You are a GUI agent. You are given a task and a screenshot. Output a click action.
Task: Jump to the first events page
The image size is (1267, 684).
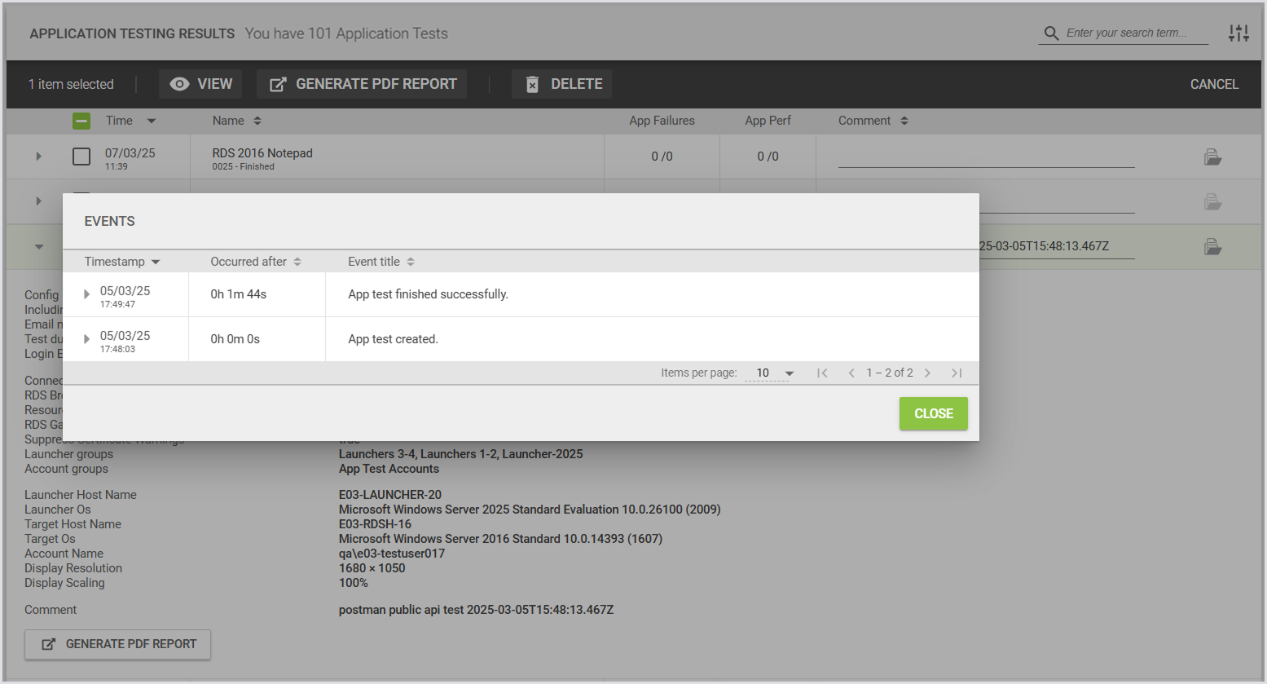point(822,373)
